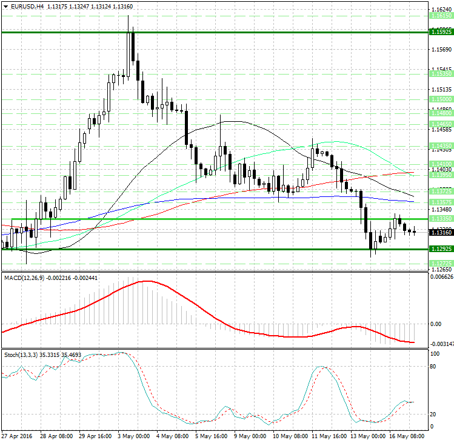Viewport: 454px width, 443px height.
Task: Click the 1.14800 level label
Action: (x=441, y=113)
